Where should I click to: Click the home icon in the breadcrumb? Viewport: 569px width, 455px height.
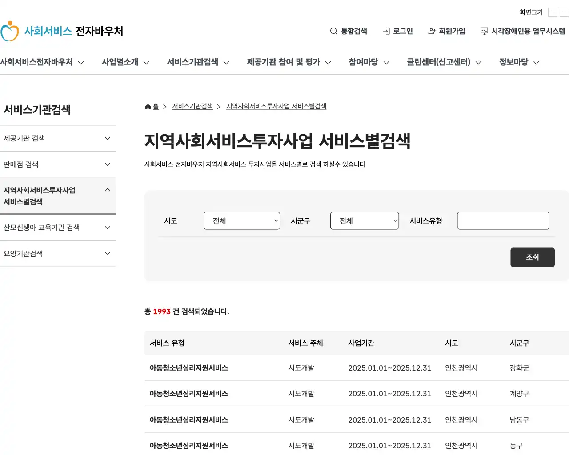point(147,106)
